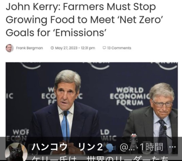The height and width of the screenshot is (161, 182).
Task: Open the 13 Comments link
Action: point(119,48)
